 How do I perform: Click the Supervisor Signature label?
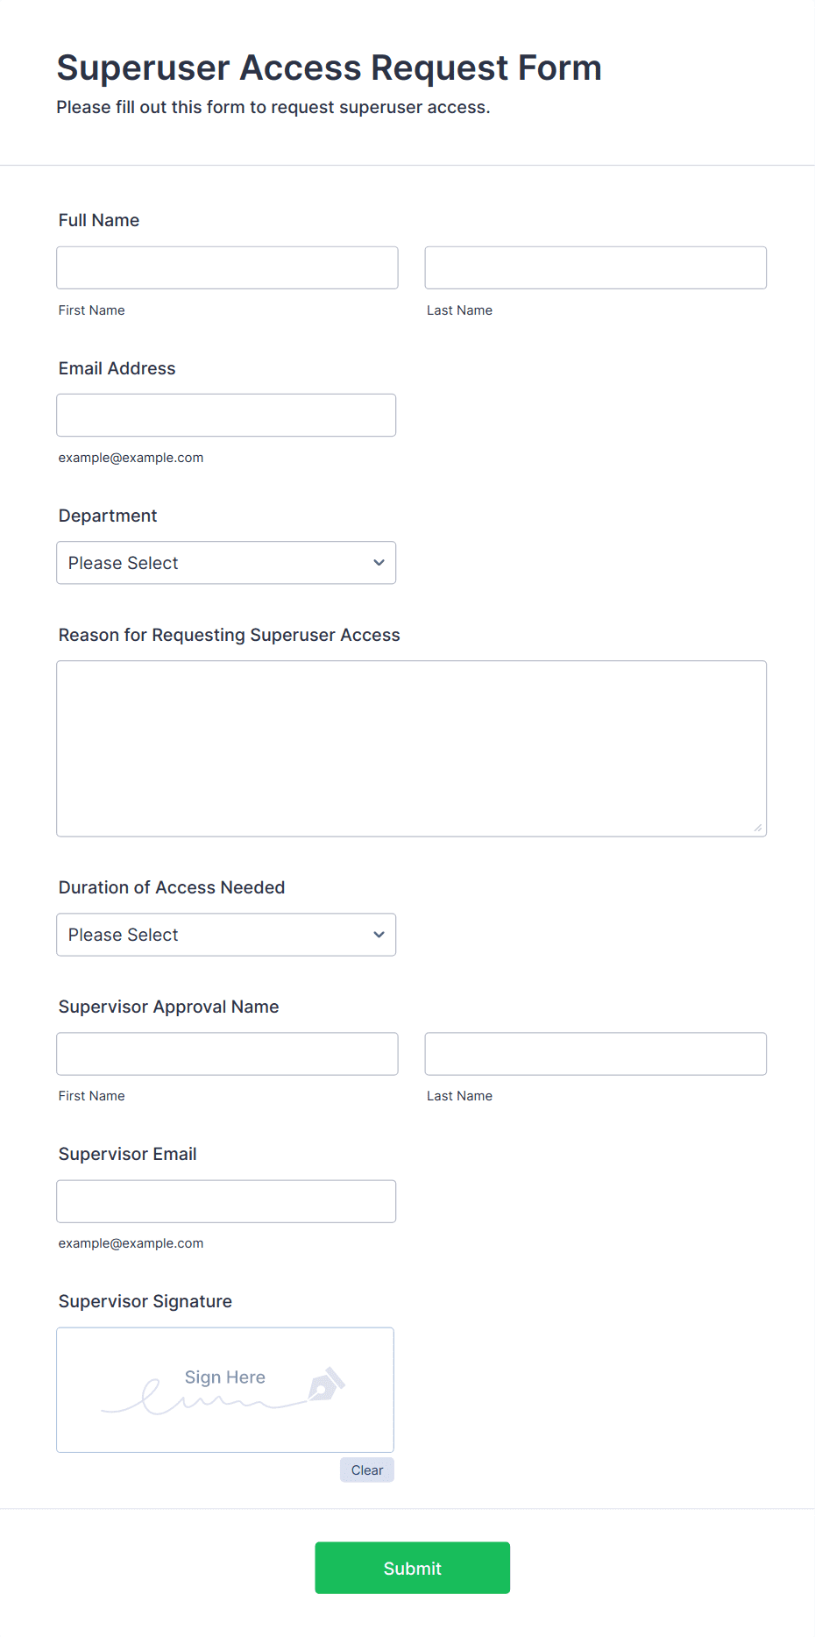tap(145, 1301)
